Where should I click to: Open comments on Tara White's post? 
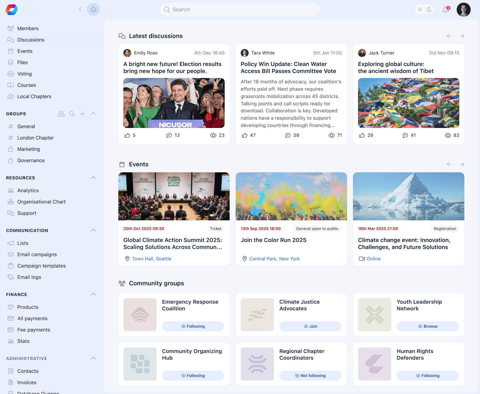coord(288,135)
